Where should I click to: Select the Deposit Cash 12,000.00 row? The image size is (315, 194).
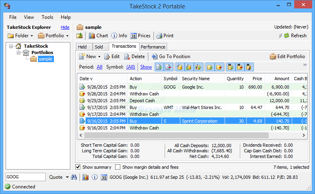click(x=192, y=101)
